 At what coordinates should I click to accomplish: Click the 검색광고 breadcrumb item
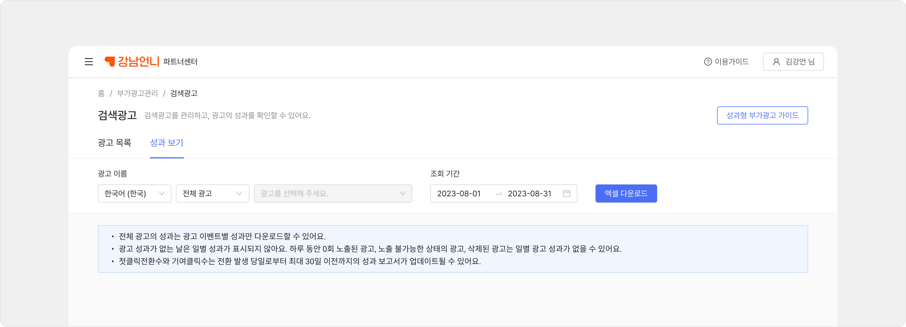point(184,93)
